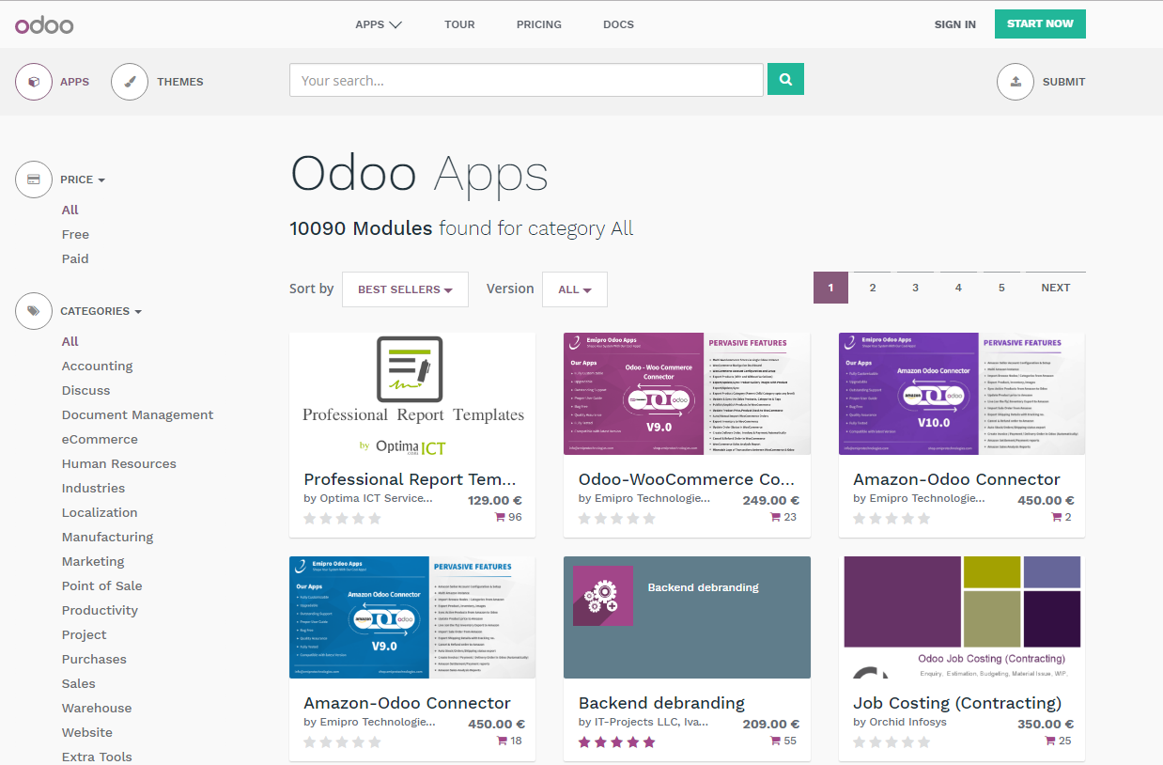This screenshot has height=765, width=1163.
Task: Filter price by Free
Action: pos(75,234)
